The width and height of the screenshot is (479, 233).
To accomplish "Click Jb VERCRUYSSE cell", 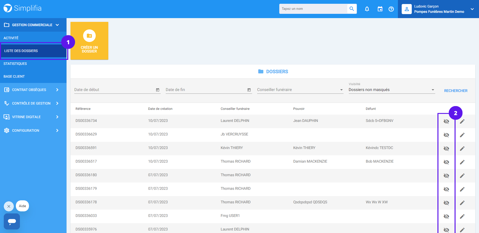I will coord(234,134).
